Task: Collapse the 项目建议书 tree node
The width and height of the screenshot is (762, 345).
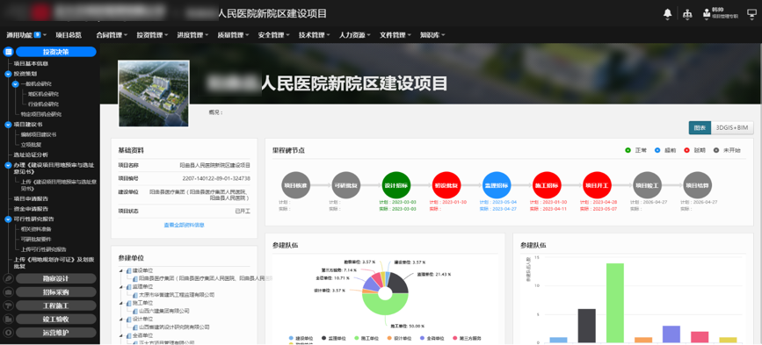Action: click(x=8, y=125)
